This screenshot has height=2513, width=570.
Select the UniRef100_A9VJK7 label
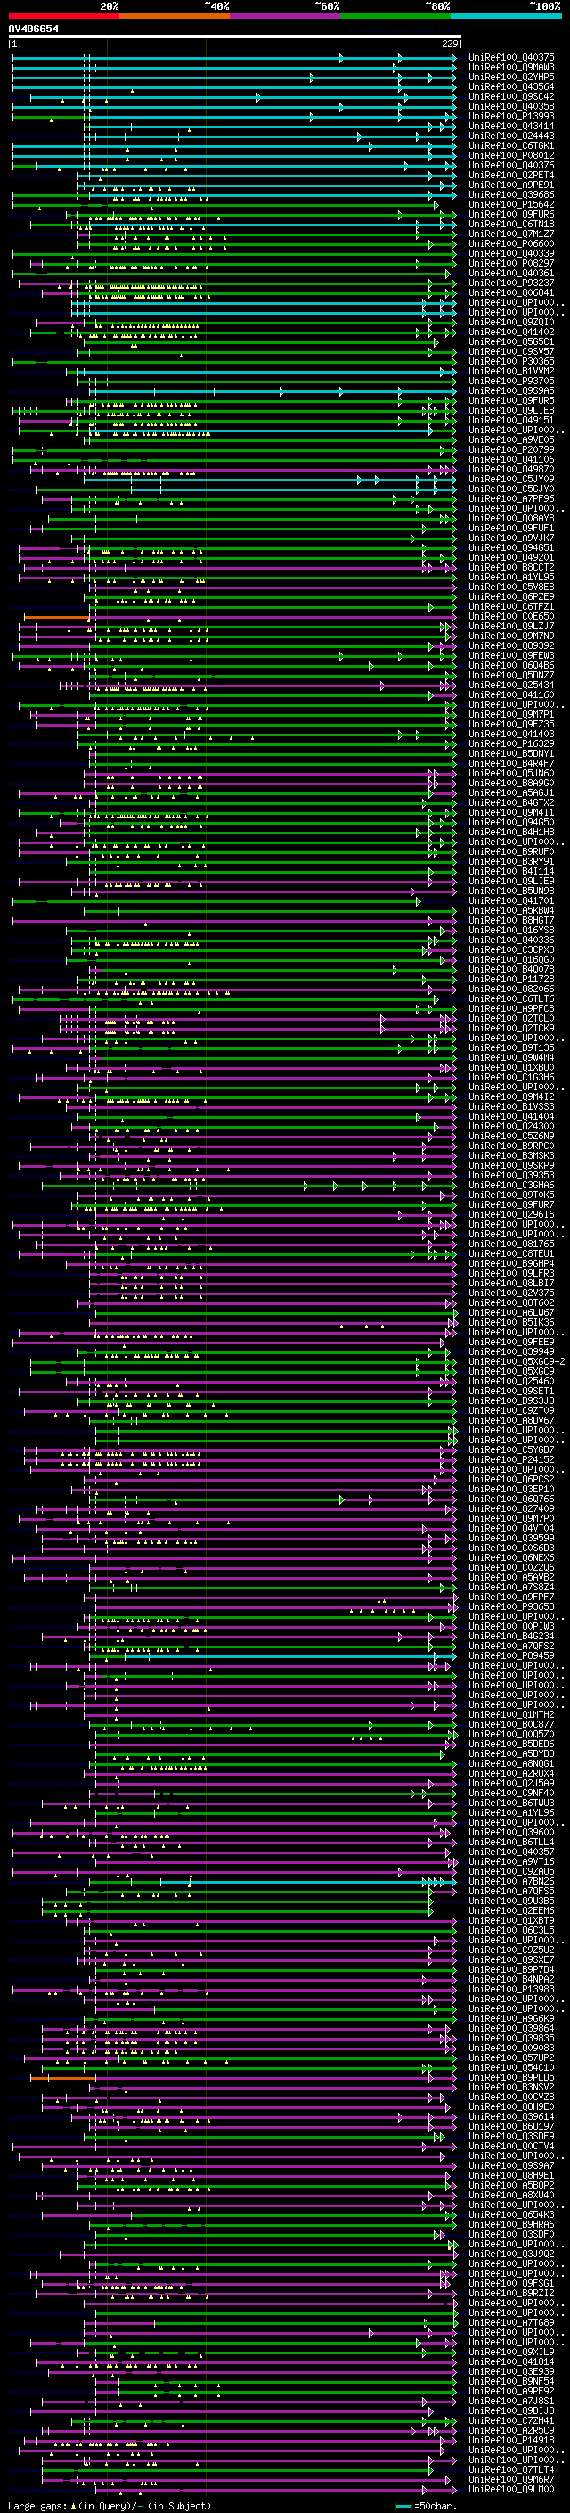pos(510,538)
